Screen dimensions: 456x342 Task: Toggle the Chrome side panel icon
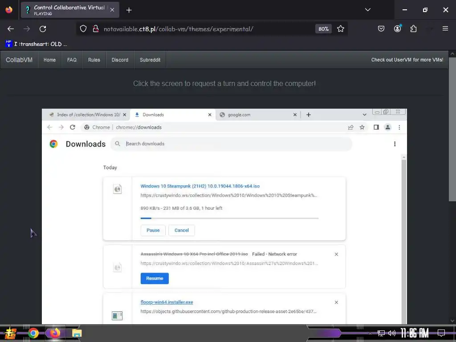376,127
